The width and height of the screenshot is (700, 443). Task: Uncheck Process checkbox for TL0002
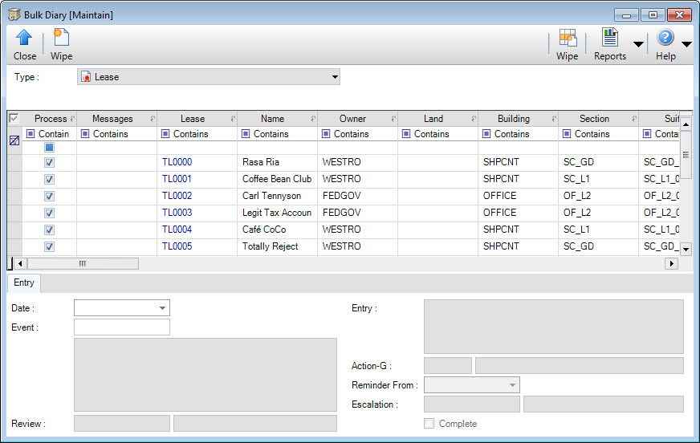(49, 196)
